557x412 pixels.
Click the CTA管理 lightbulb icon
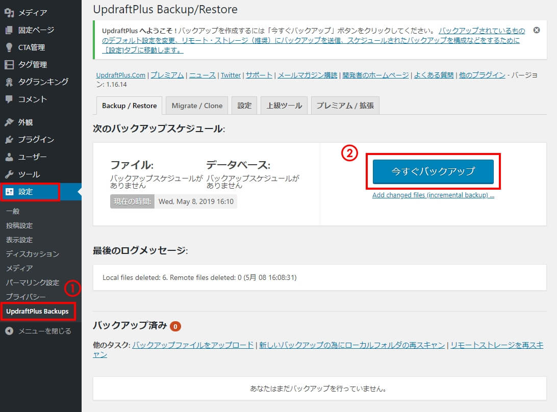click(9, 47)
